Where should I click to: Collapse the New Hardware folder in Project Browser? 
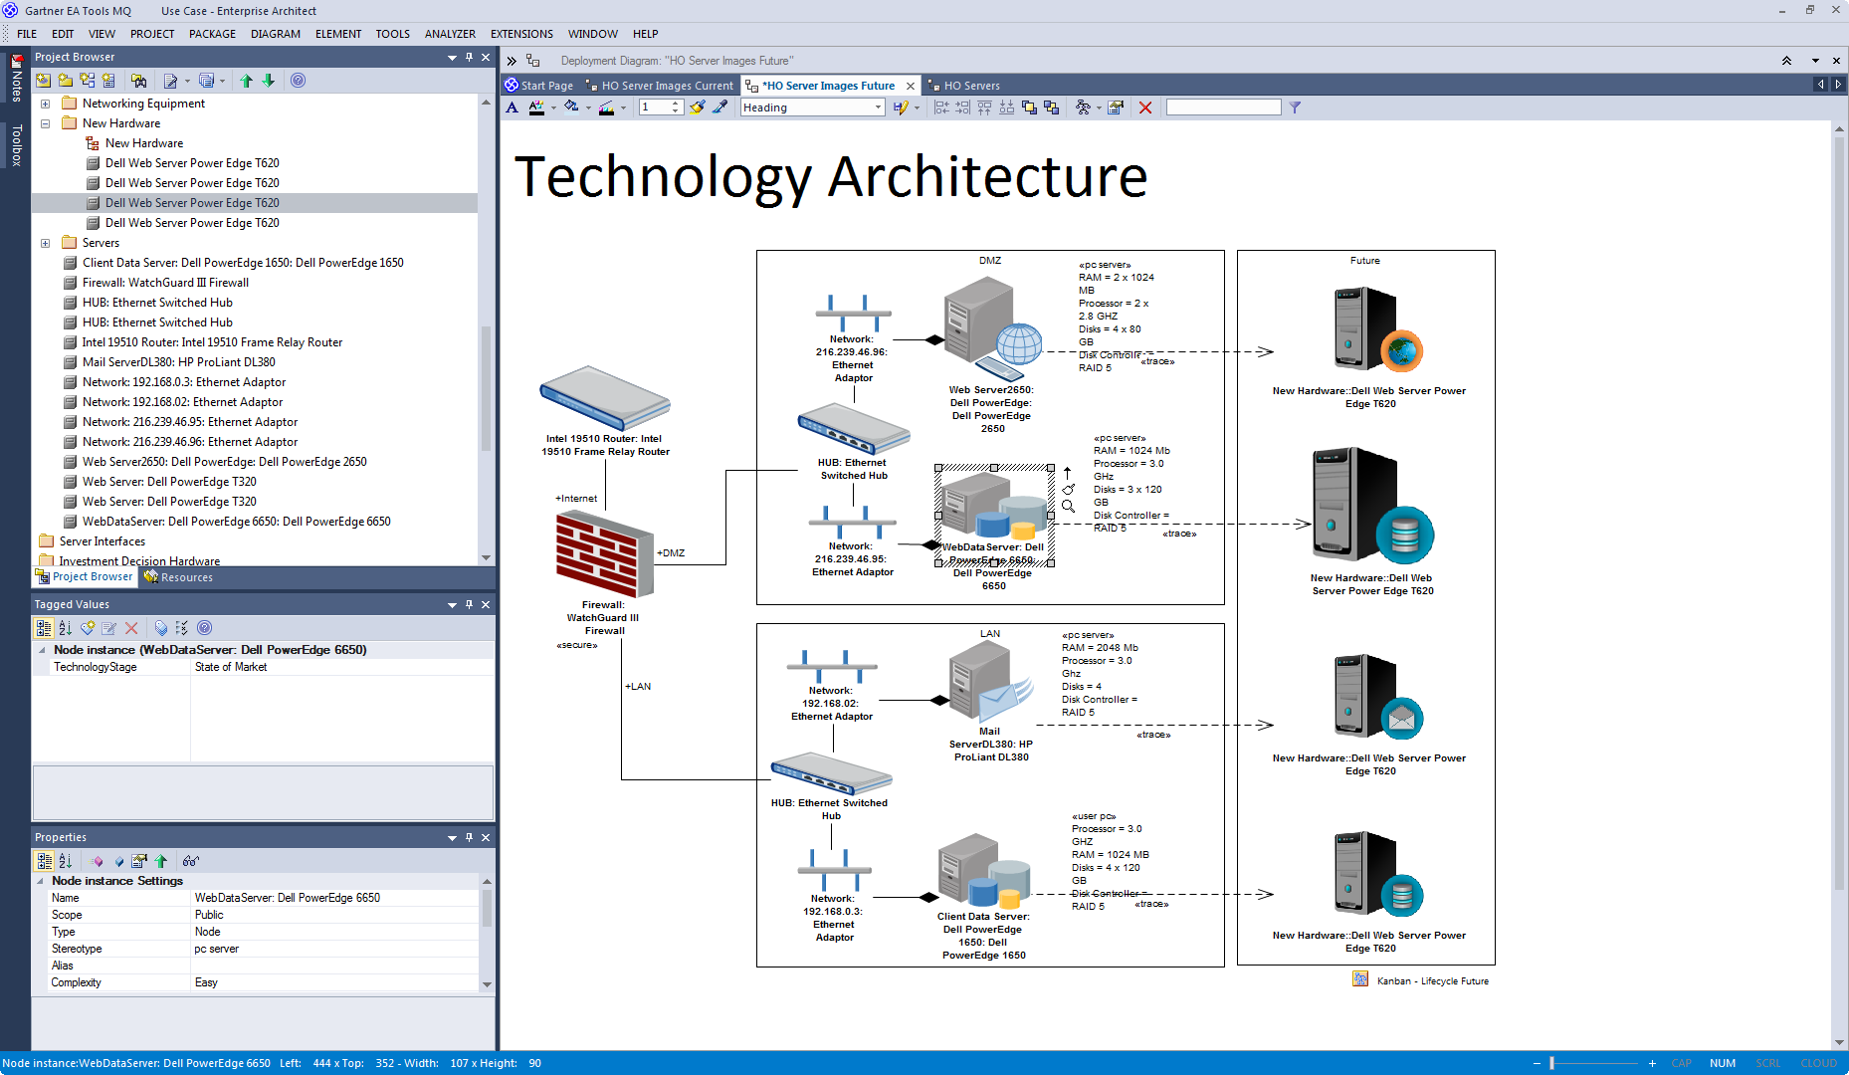tap(46, 122)
